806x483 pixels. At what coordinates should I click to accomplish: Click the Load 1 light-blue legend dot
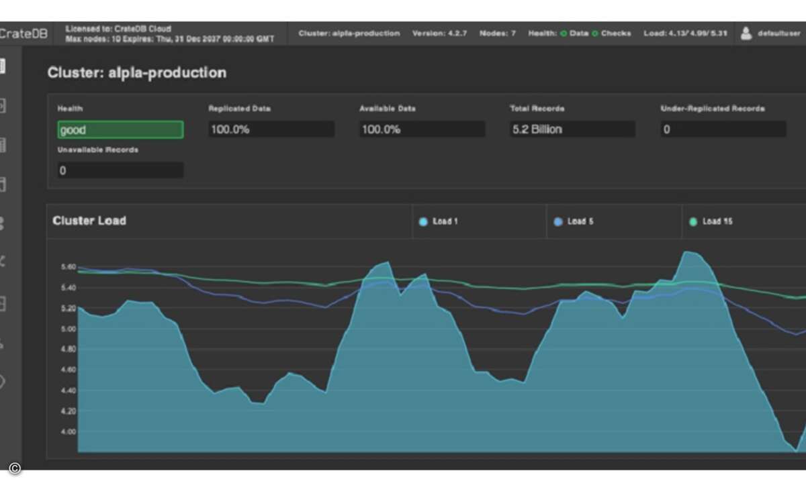tap(423, 221)
